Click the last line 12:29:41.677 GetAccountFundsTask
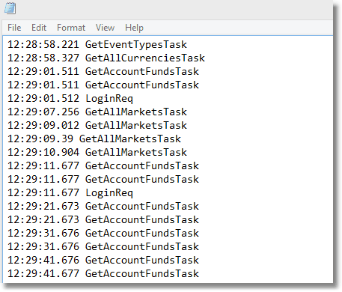This screenshot has height=292, width=342. (x=103, y=274)
